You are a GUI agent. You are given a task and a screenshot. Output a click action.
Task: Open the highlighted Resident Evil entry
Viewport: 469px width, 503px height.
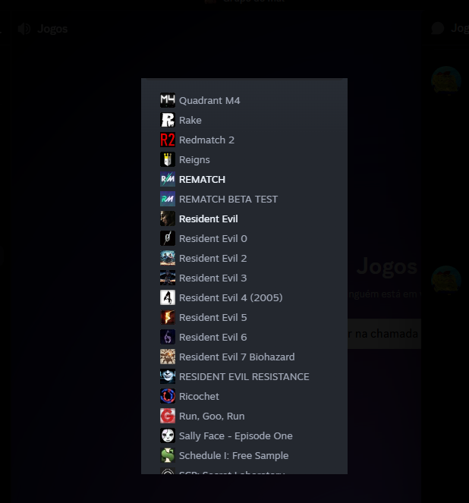click(209, 218)
